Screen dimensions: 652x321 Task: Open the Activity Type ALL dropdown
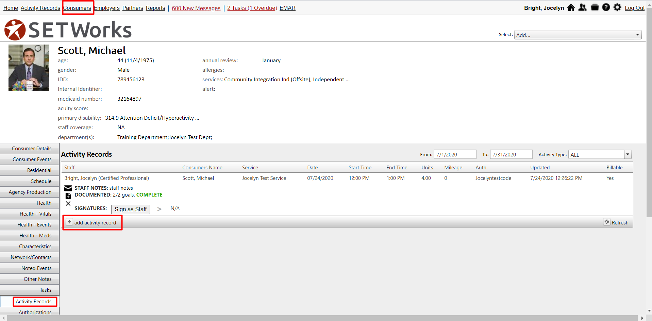coord(600,154)
